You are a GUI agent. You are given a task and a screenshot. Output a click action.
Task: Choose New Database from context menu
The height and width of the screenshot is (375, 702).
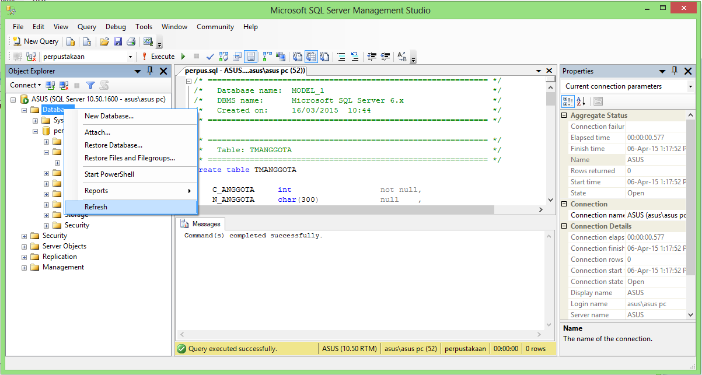pos(131,116)
